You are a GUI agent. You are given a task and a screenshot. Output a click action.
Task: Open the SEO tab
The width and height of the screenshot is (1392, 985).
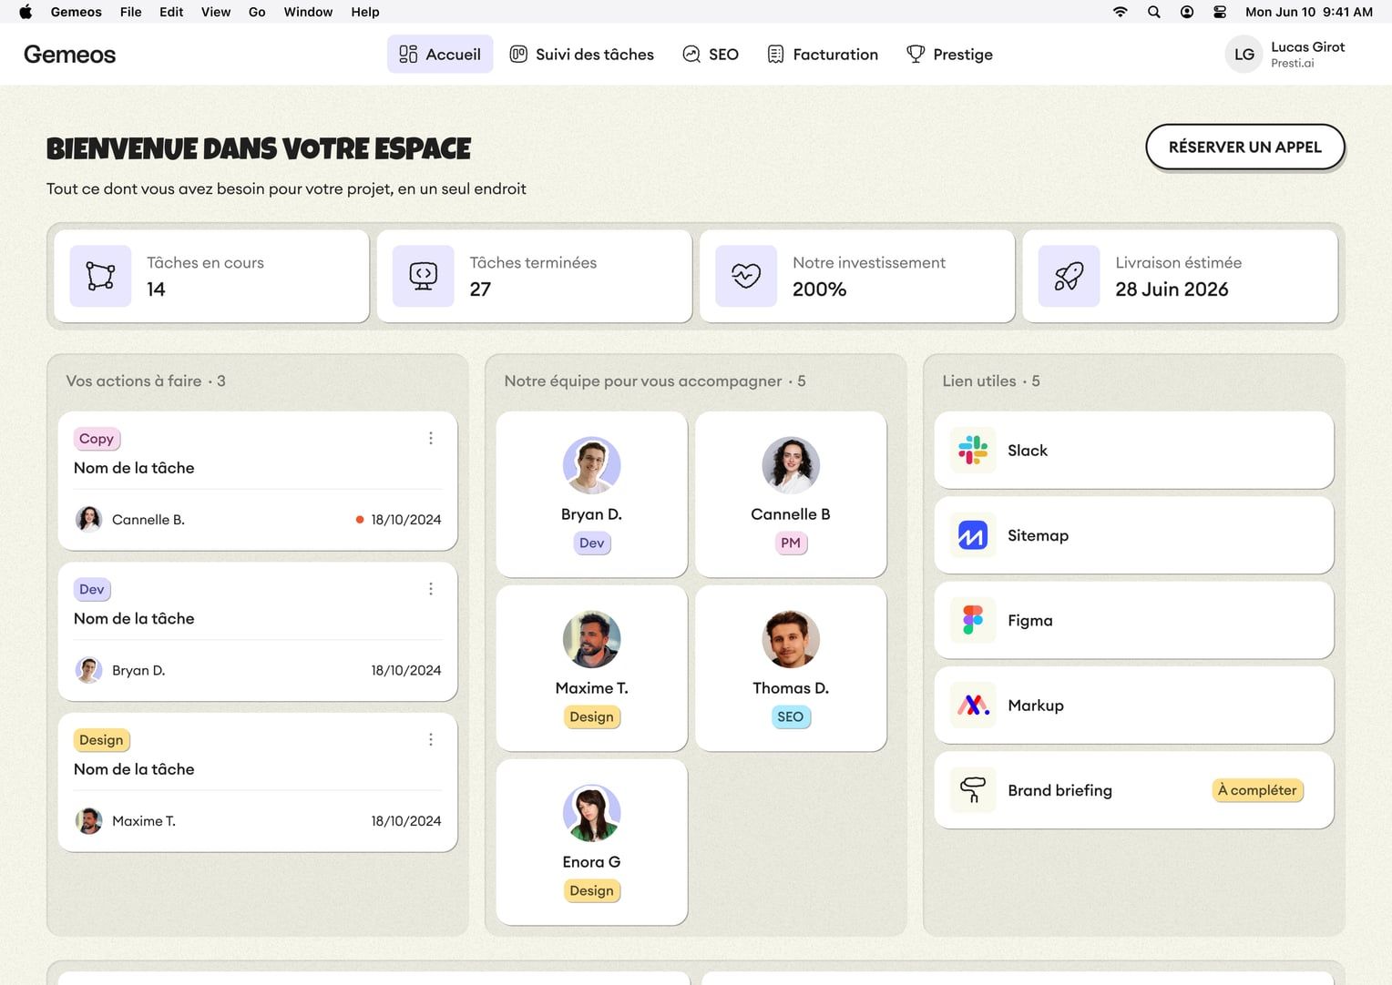[x=711, y=55]
